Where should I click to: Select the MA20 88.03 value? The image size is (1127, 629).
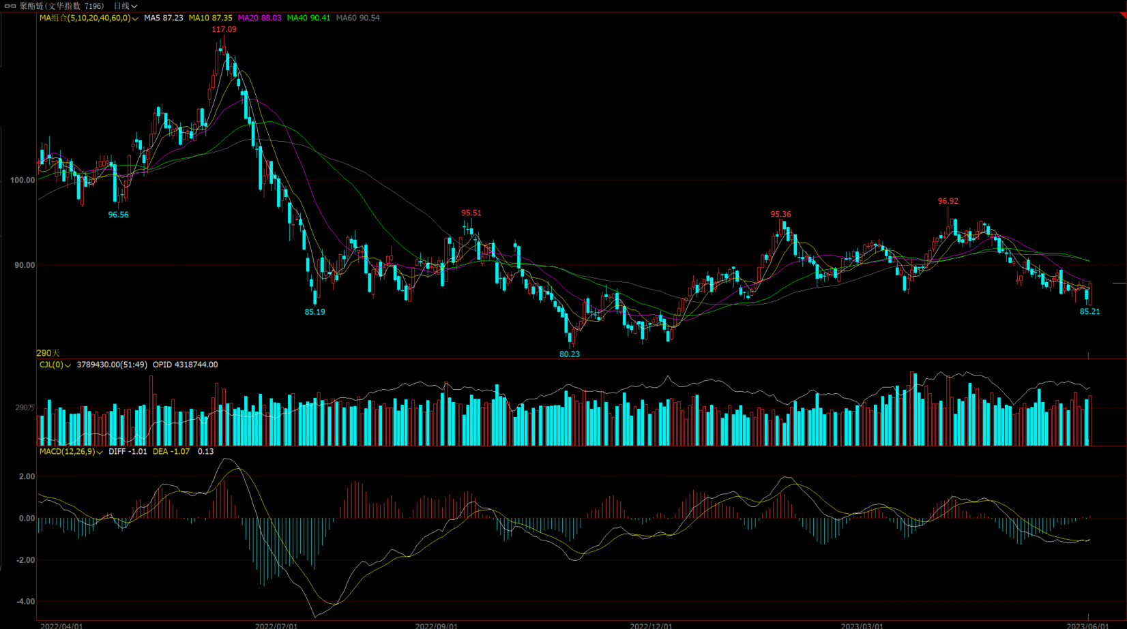pos(259,18)
